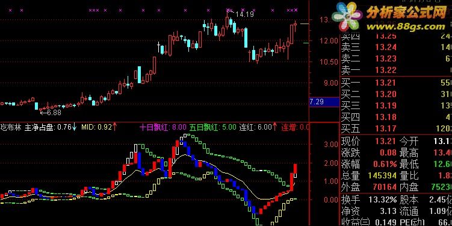This screenshot has width=452, height=226.
Task: Click the 3.00 indicator axis label
Action: click(x=330, y=144)
